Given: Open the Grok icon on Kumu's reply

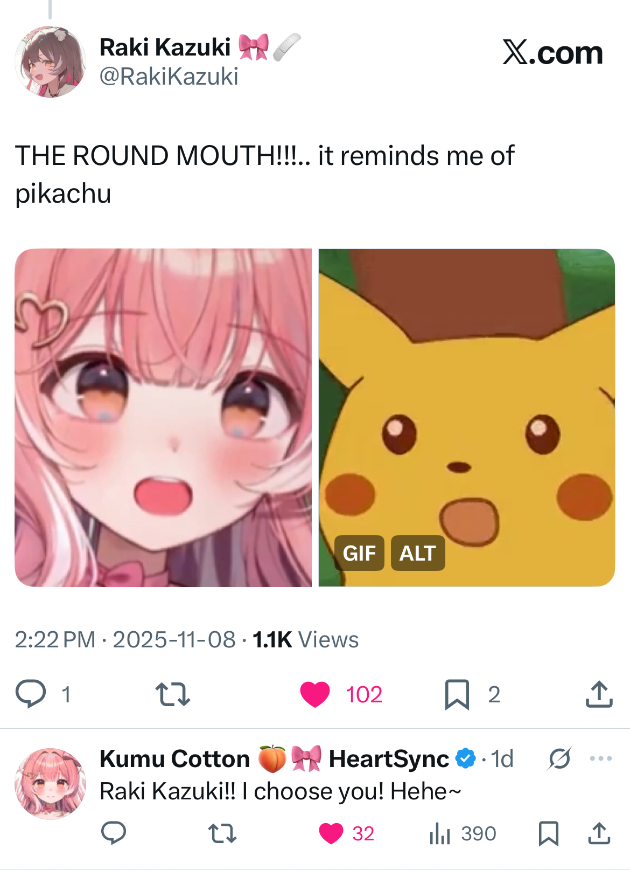Looking at the screenshot, I should coord(559,759).
